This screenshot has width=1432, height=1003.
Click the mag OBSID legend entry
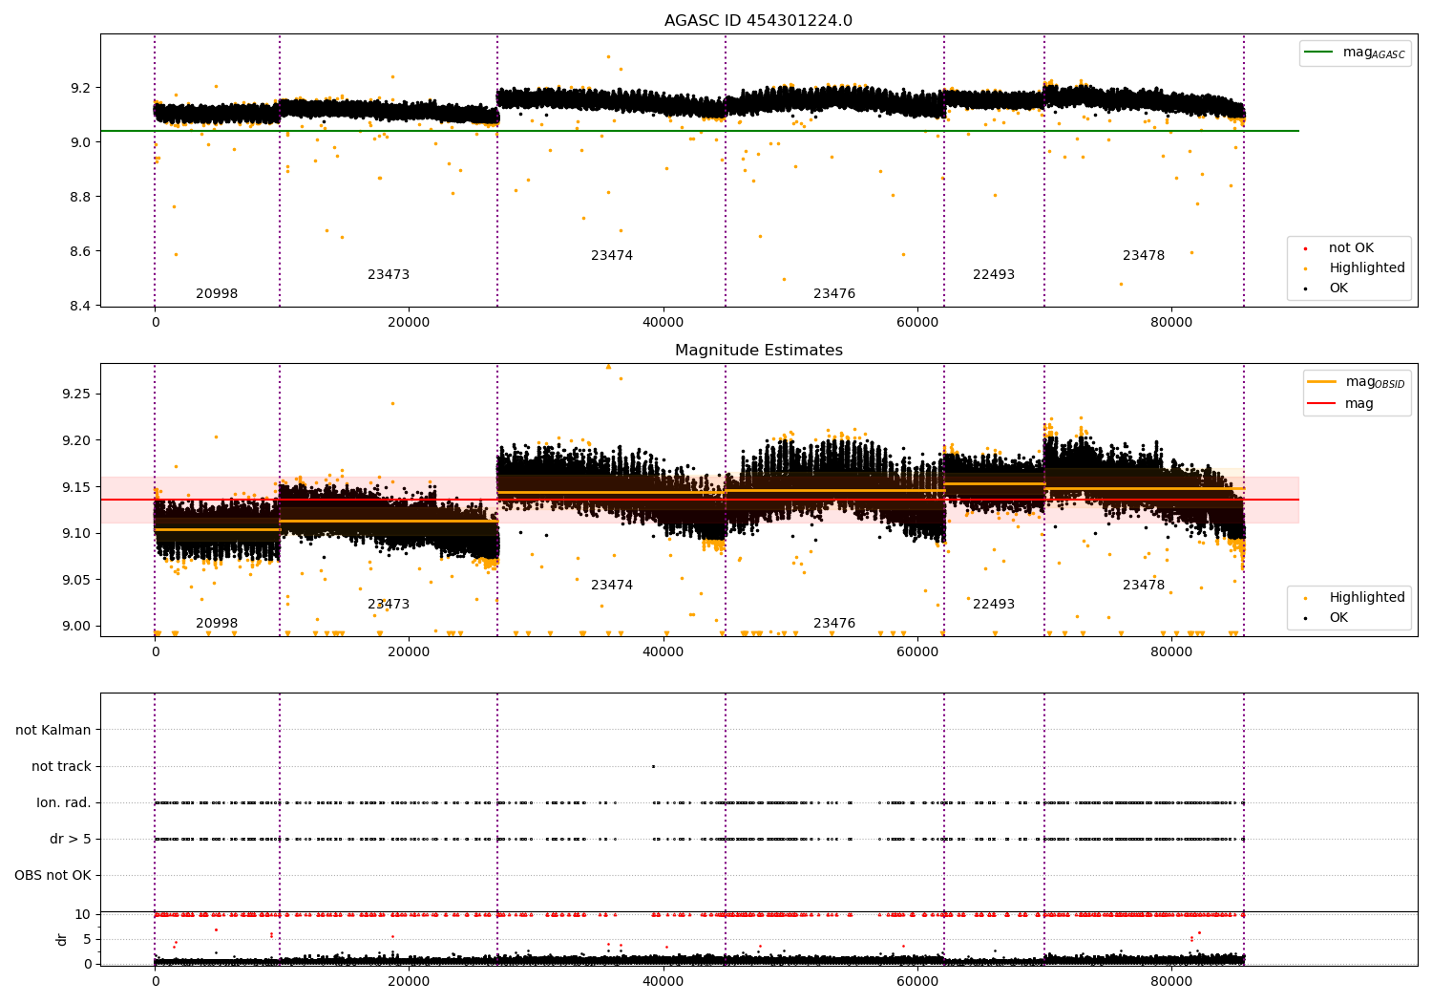point(1355,382)
